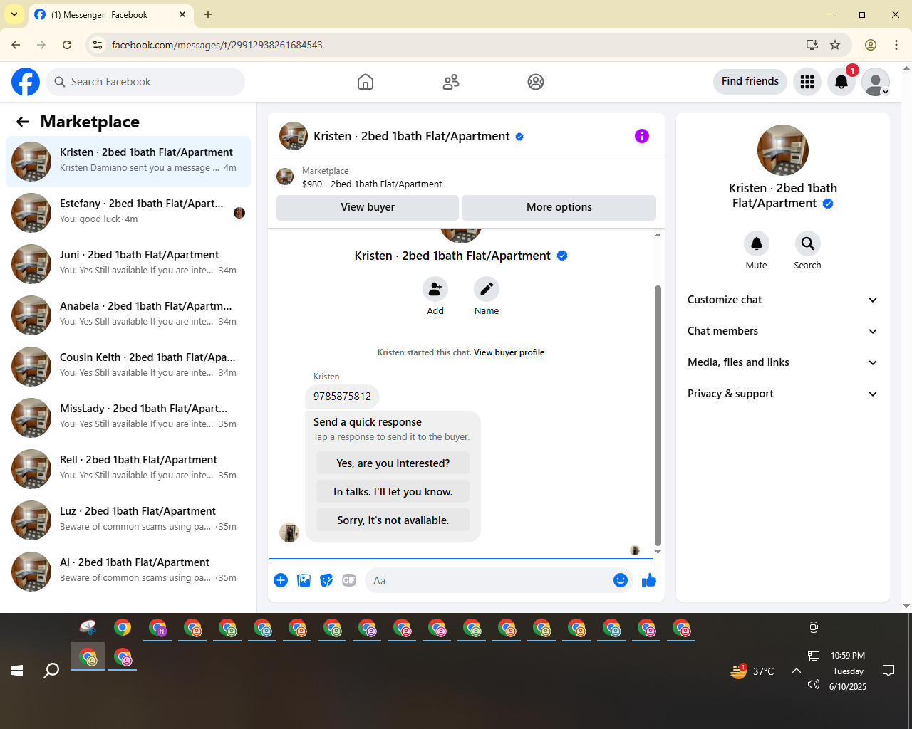Choose a GIF from composer

tap(349, 580)
